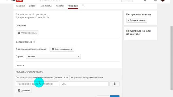Viewport: 173px width, 97px height.
Task: Open the Плейлисты tab
Action: (46, 6)
